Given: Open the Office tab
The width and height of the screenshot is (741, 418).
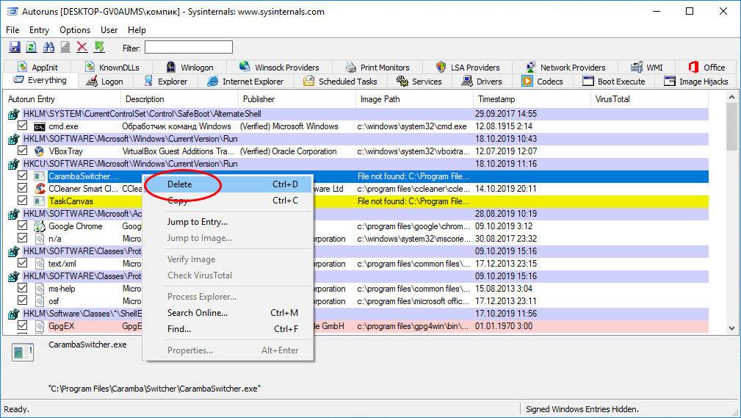Looking at the screenshot, I should (706, 67).
